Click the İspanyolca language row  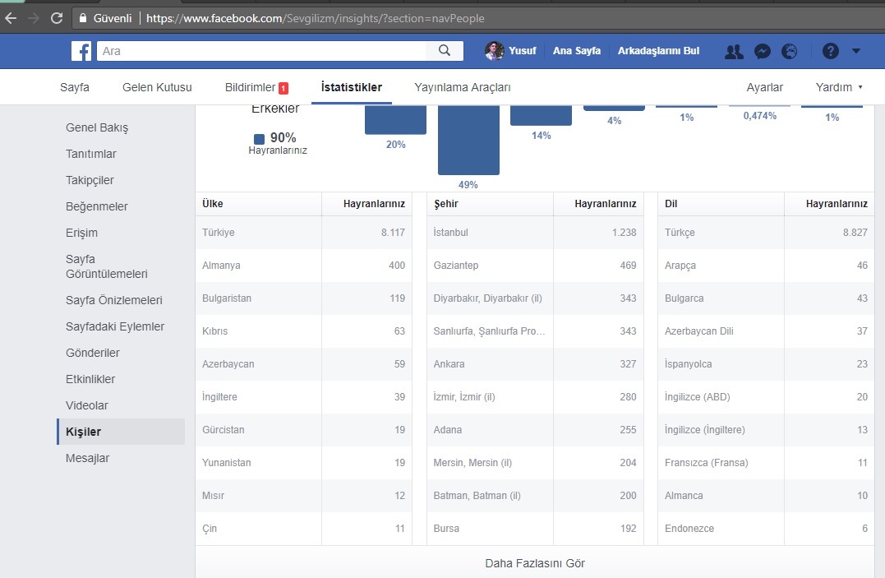(x=766, y=364)
